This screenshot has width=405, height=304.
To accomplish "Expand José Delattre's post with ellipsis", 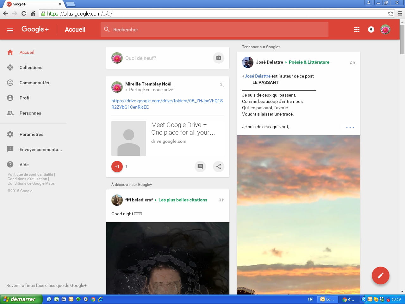I will [x=350, y=127].
